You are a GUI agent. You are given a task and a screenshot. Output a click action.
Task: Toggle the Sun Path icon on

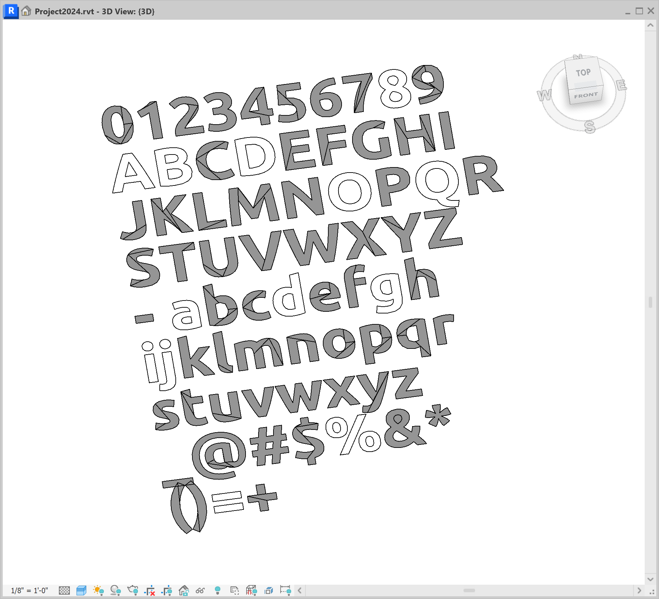pyautogui.click(x=98, y=590)
